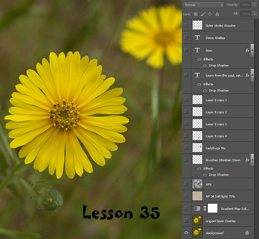This screenshot has height=239, width=259.
Task: Click the lock image pixels brush icon
Action: coord(203,14)
